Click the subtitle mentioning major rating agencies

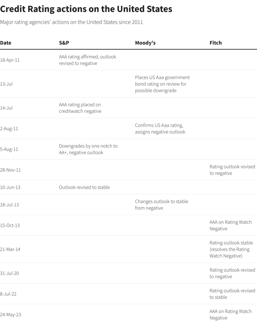click(71, 22)
